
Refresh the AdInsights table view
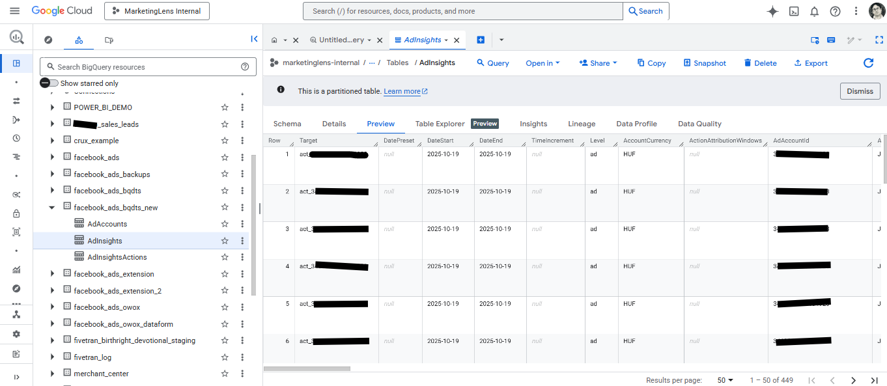coord(868,62)
